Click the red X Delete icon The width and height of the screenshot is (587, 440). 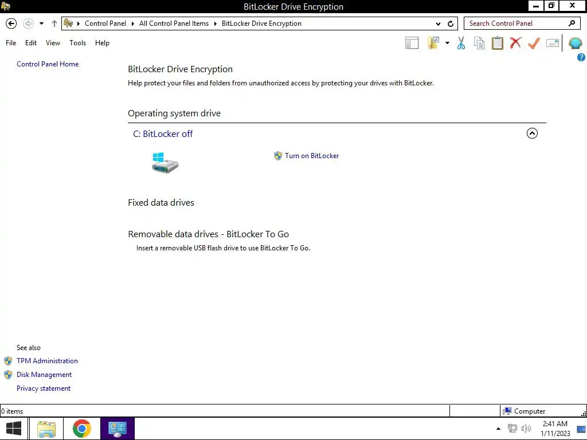(515, 42)
